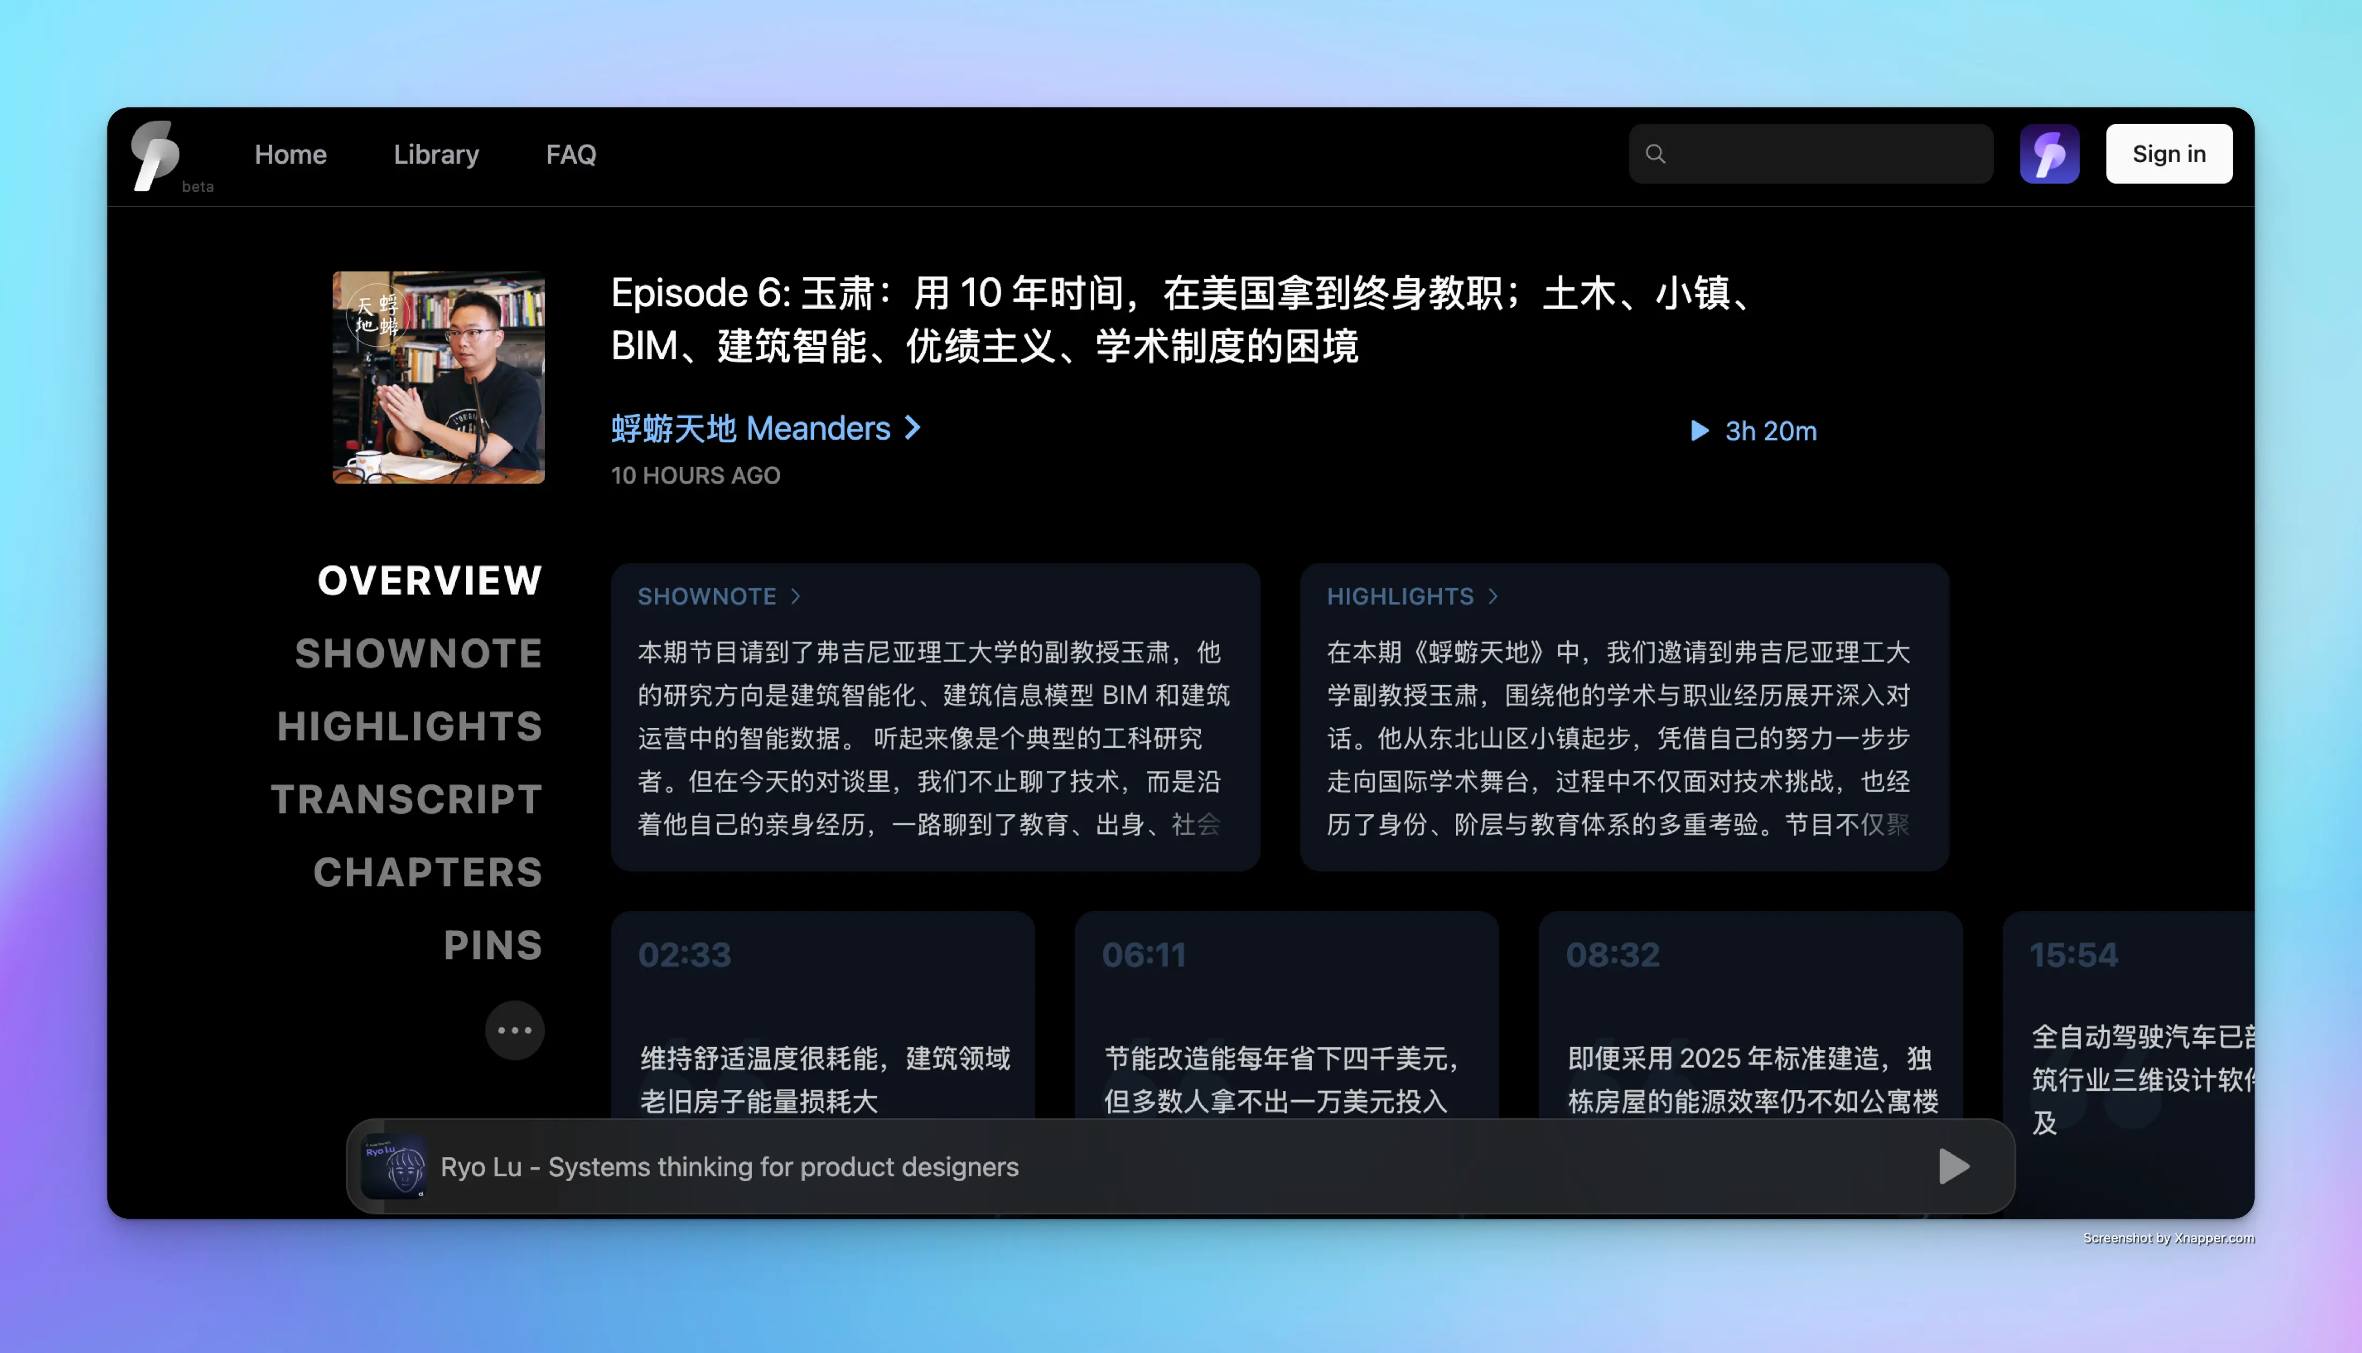The width and height of the screenshot is (2362, 1353).
Task: Open the FAQ page
Action: point(570,154)
